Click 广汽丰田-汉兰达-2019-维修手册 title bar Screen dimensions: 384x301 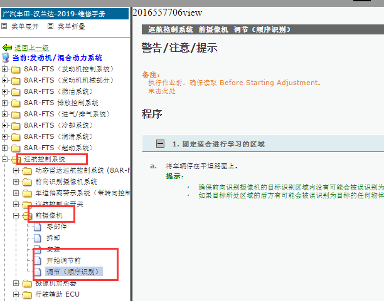(x=65, y=14)
